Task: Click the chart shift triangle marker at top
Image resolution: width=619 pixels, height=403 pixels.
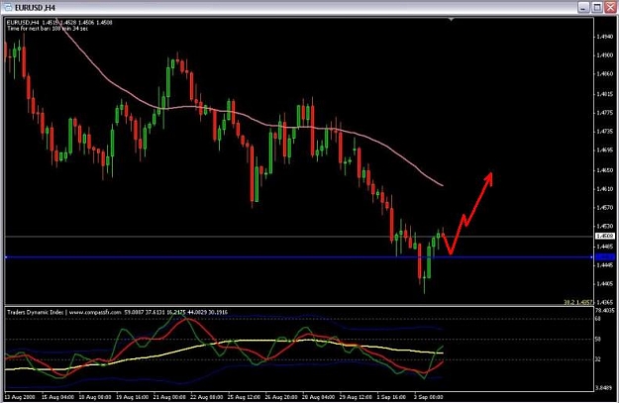Action: click(x=452, y=19)
